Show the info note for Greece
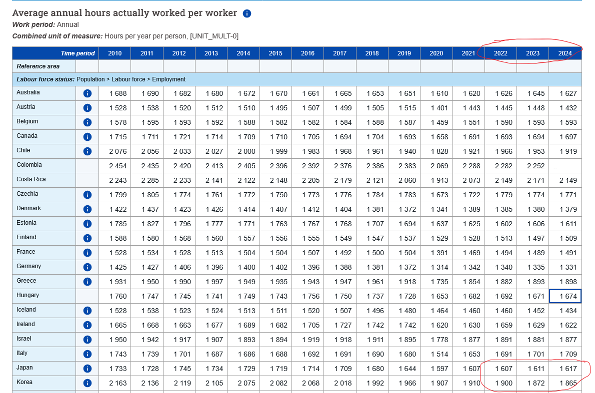This screenshot has height=393, width=595. click(87, 282)
